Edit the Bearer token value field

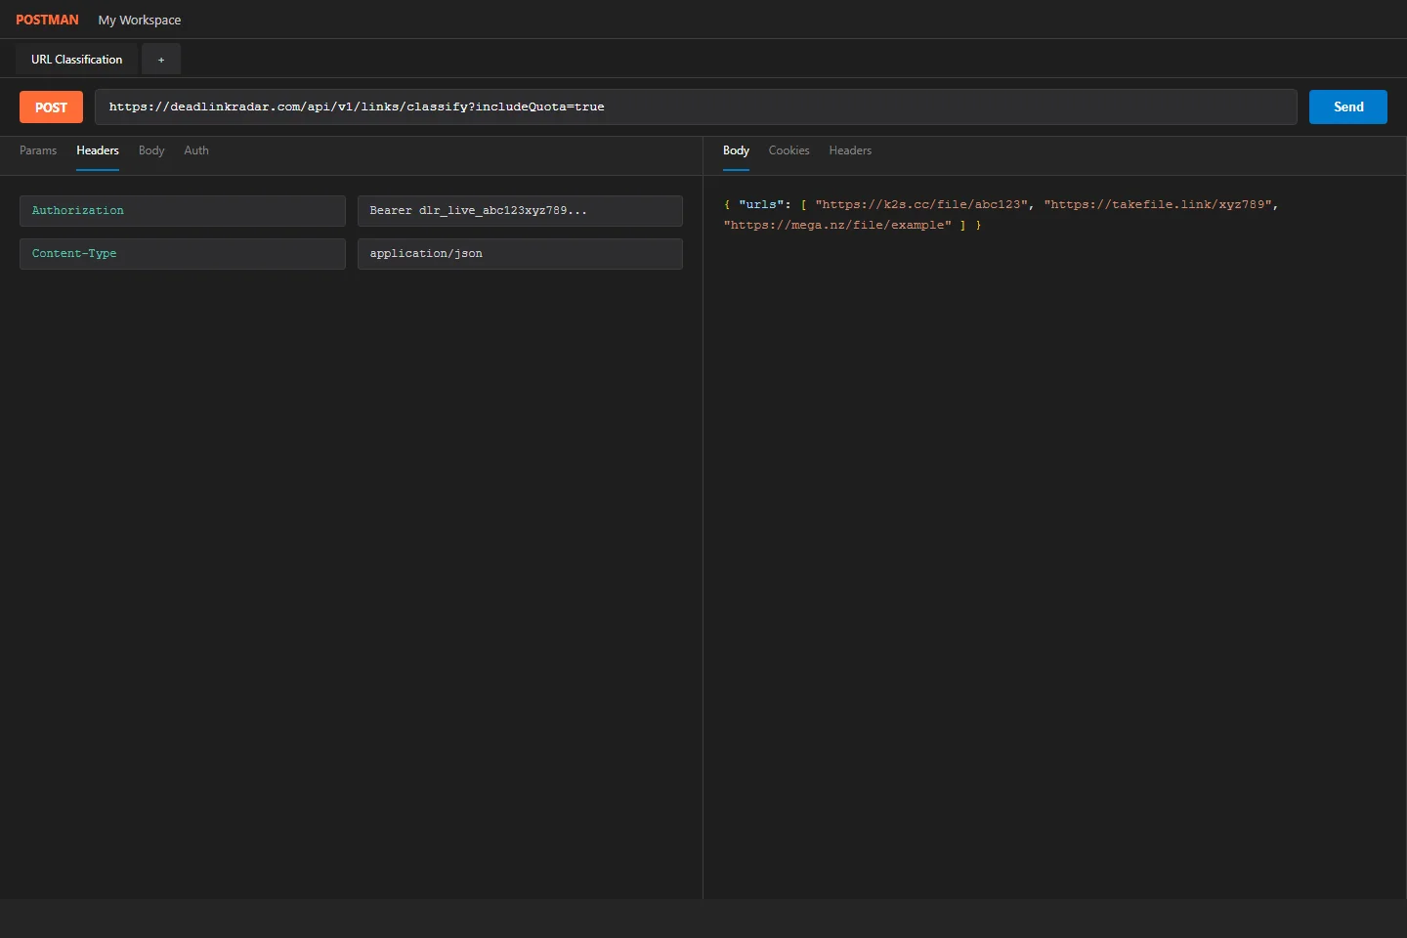[x=520, y=211]
